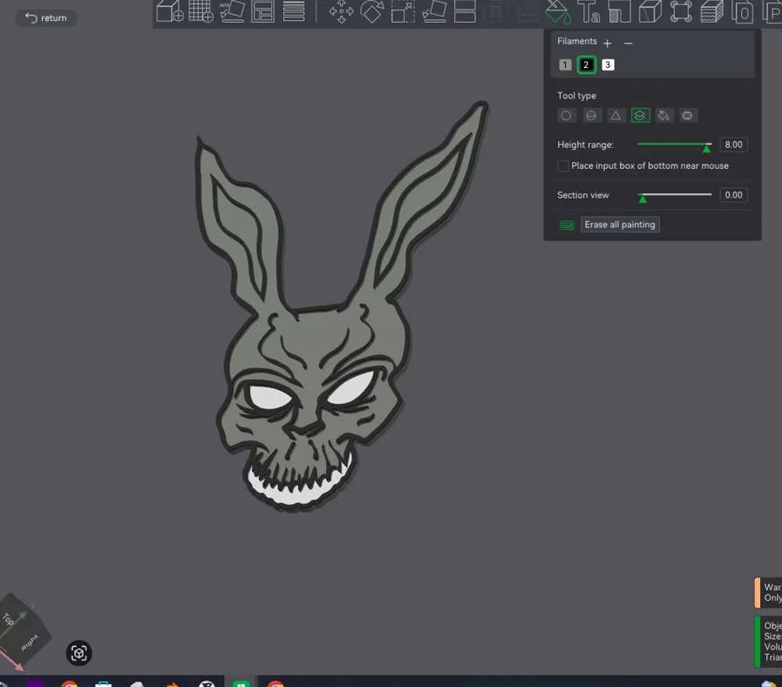782x687 pixels.
Task: Select the Lay on face tool
Action: (434, 11)
